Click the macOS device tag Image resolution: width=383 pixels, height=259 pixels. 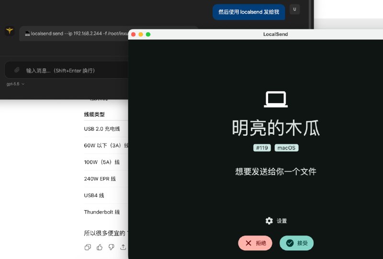(x=286, y=148)
